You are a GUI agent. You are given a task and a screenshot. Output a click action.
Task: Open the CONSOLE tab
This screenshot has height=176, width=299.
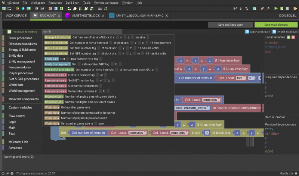coord(288,16)
